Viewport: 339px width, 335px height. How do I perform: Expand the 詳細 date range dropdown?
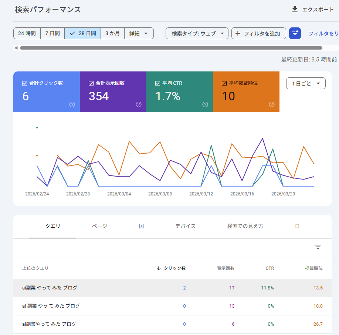pyautogui.click(x=139, y=33)
